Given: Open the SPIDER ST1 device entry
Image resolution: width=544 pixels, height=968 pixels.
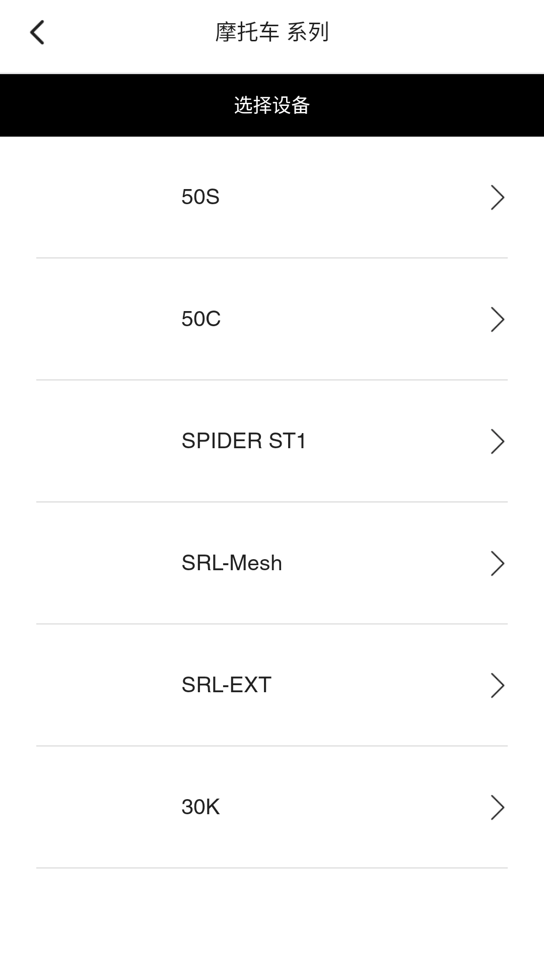Looking at the screenshot, I should pyautogui.click(x=244, y=441).
